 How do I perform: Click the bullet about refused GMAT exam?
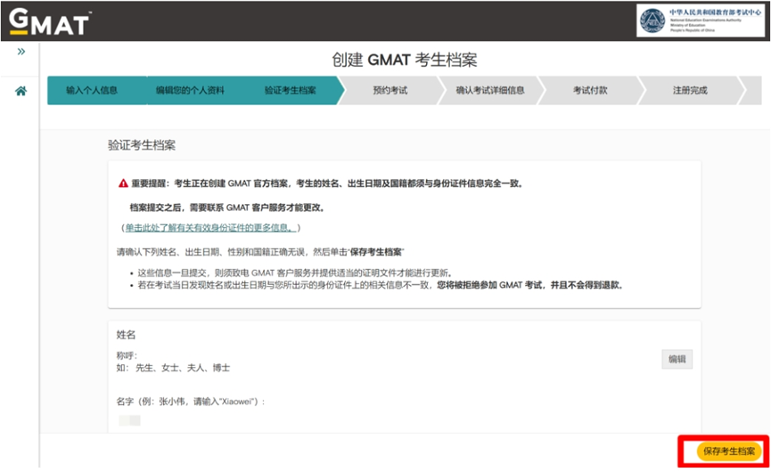381,285
